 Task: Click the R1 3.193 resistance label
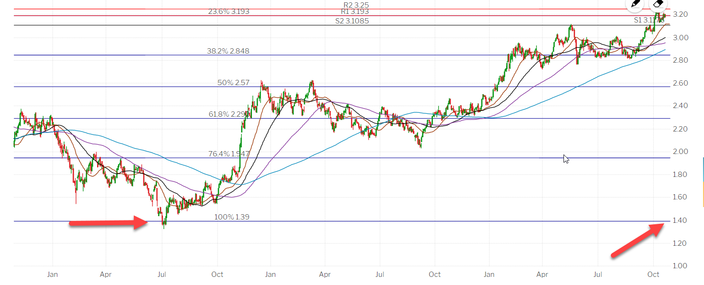[x=354, y=11]
